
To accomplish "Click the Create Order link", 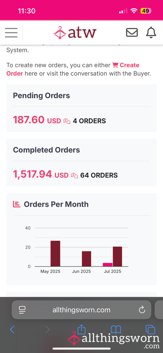I will pos(73,69).
